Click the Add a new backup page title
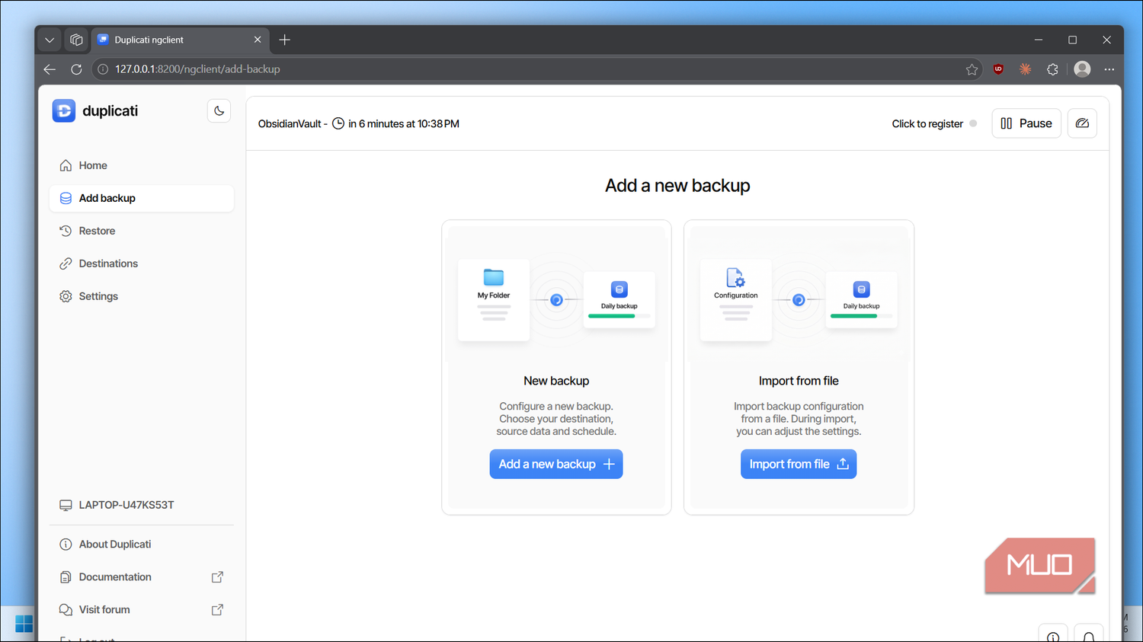 coord(677,186)
